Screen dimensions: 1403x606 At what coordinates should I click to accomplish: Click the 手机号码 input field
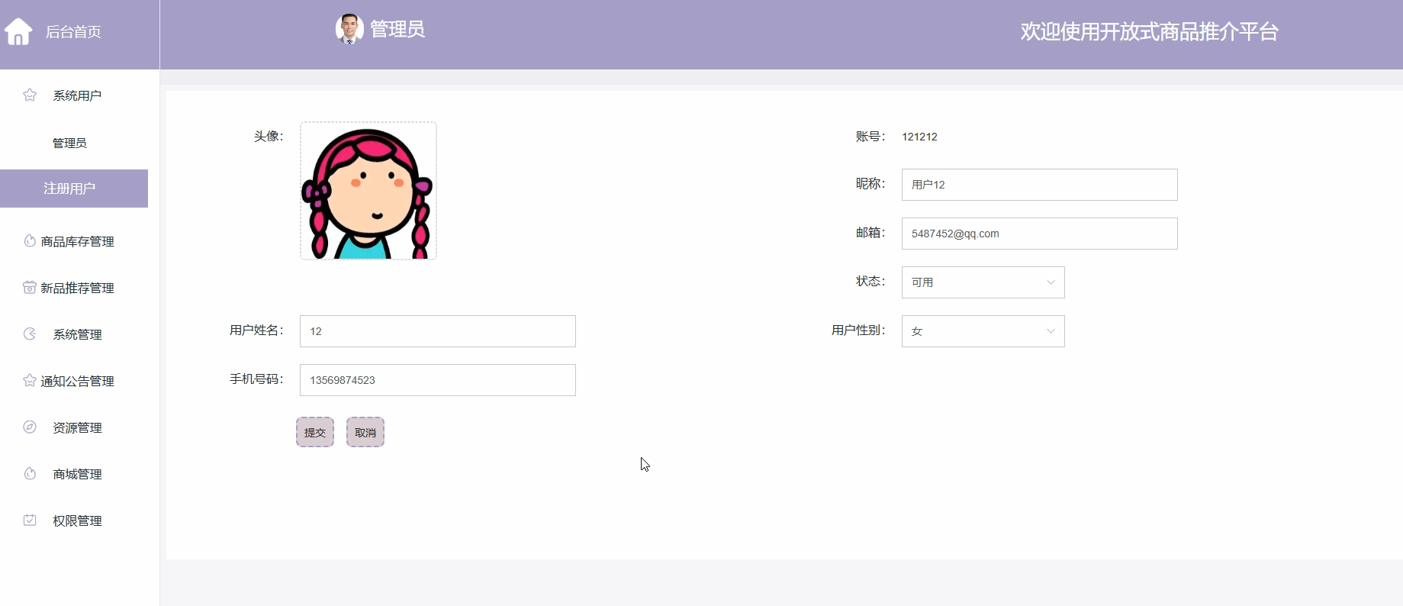[x=437, y=380]
